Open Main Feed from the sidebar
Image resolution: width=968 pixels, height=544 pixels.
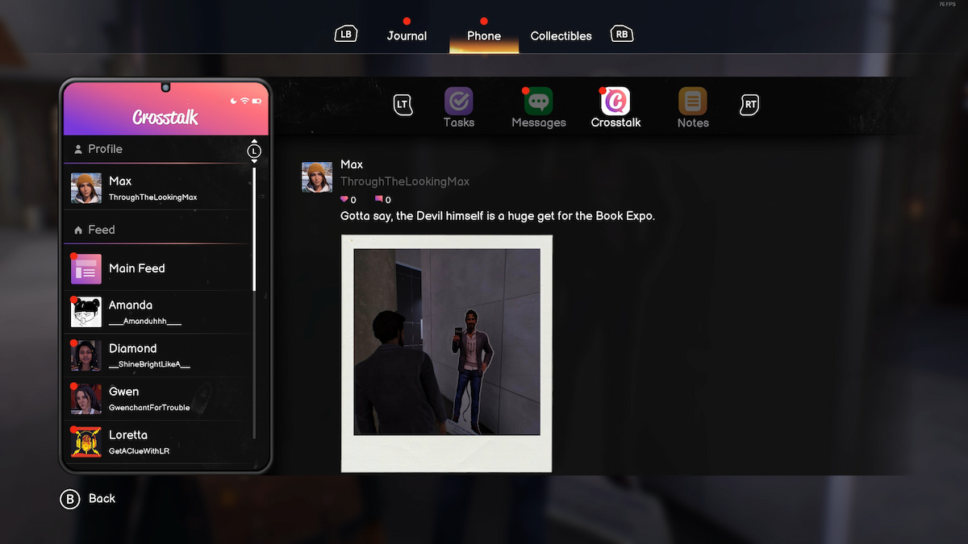136,268
